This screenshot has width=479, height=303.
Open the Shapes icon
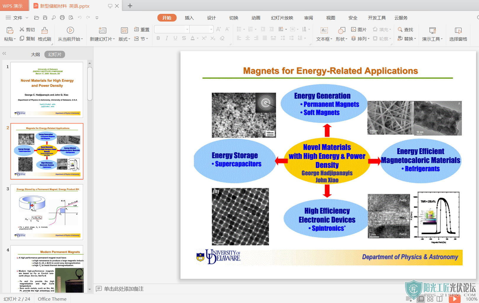(341, 30)
